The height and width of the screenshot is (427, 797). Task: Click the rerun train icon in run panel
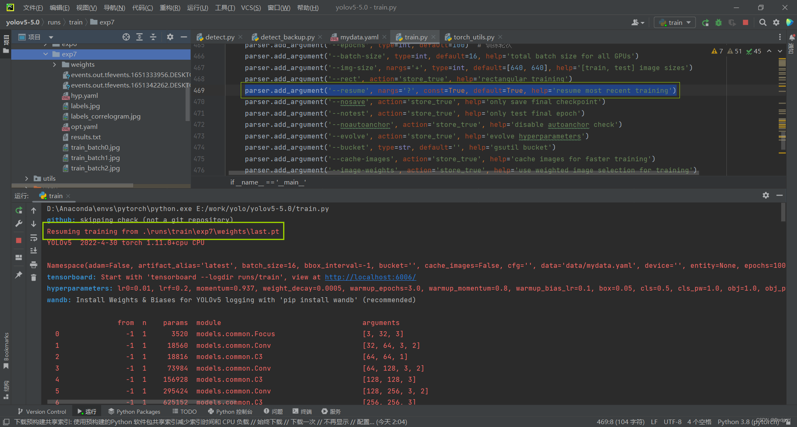tap(19, 211)
